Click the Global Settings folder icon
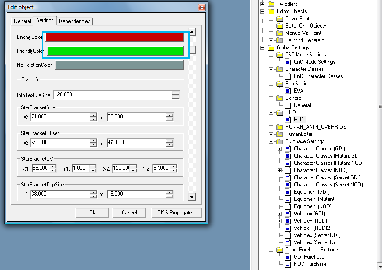The height and width of the screenshot is (270, 382). coord(271,47)
